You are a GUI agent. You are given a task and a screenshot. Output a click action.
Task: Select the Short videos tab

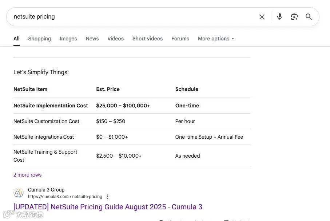147,39
